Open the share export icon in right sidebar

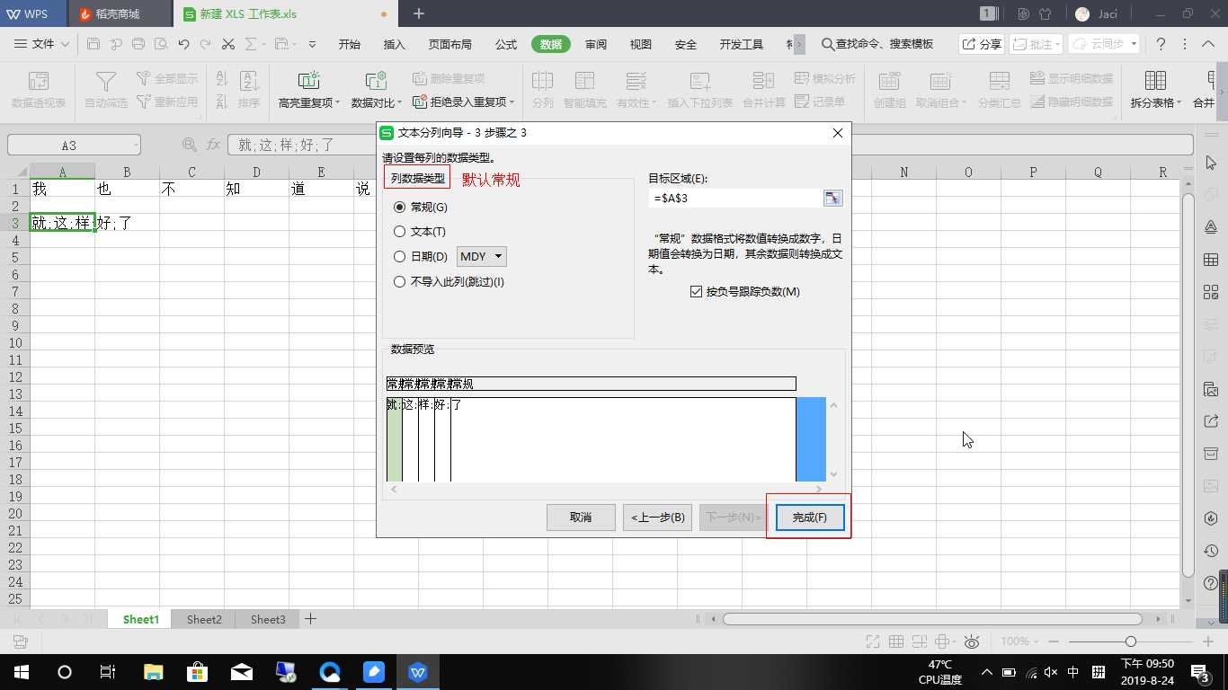click(1210, 421)
